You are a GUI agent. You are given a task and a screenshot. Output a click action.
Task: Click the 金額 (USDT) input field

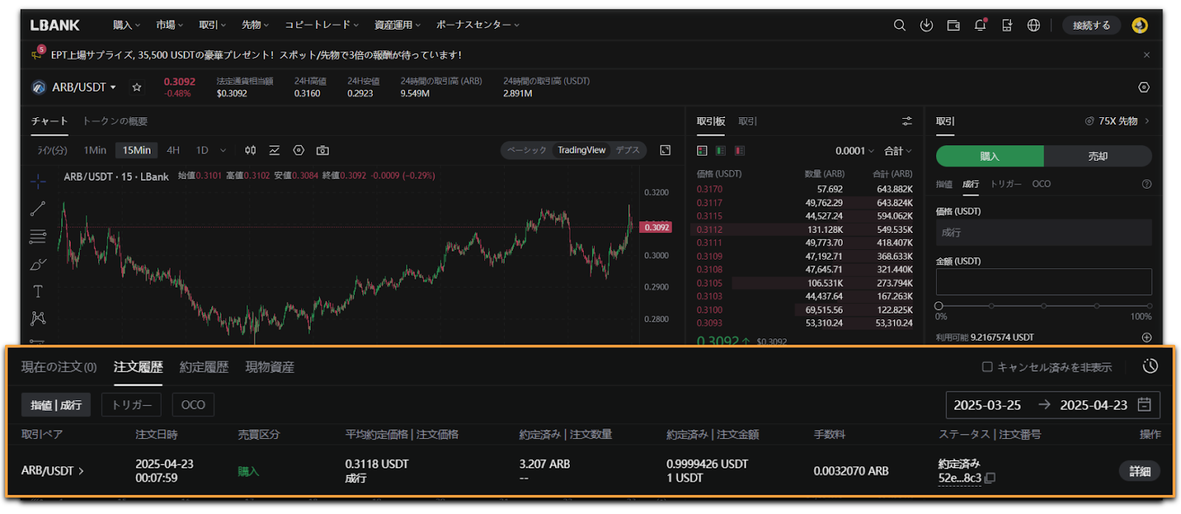[1043, 282]
